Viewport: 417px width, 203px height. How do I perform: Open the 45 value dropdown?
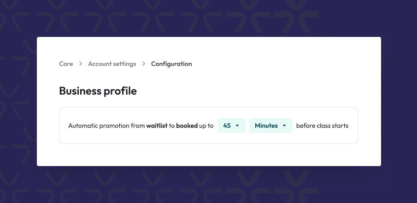click(231, 125)
